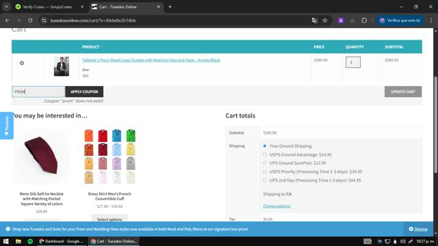Open the Windows Start menu
This screenshot has height=246, width=438.
(6, 241)
